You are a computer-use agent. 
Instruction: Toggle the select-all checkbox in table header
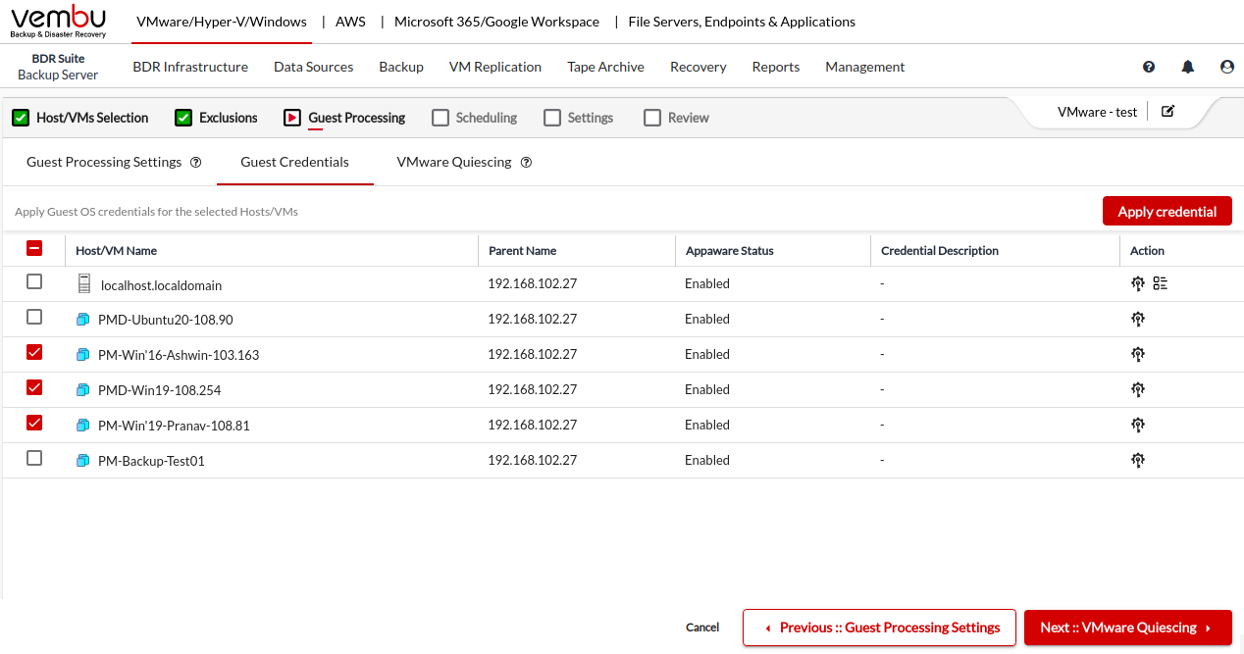click(x=34, y=249)
